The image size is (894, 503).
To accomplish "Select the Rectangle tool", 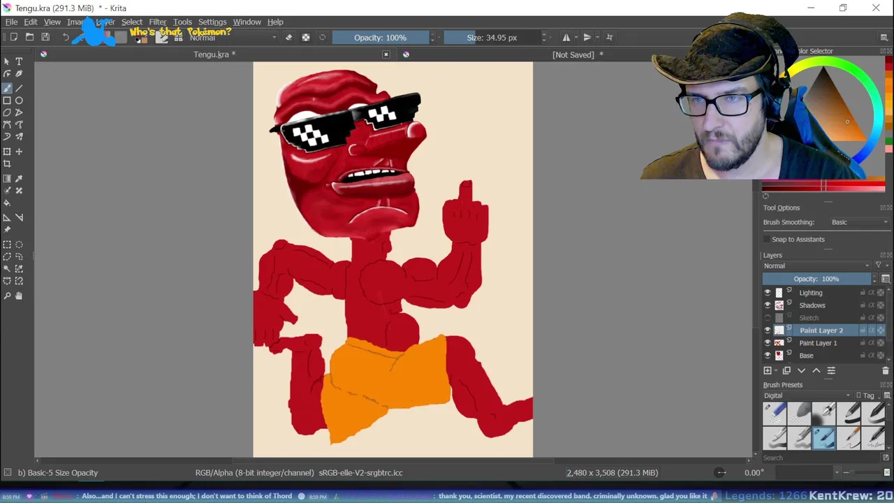I will [7, 101].
